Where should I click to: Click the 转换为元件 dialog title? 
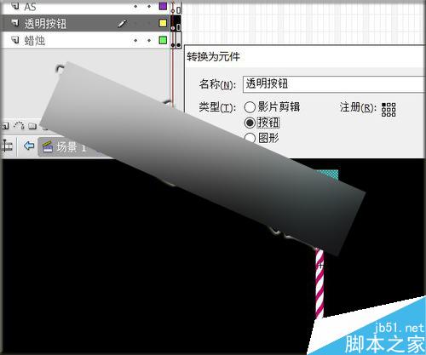(x=213, y=57)
